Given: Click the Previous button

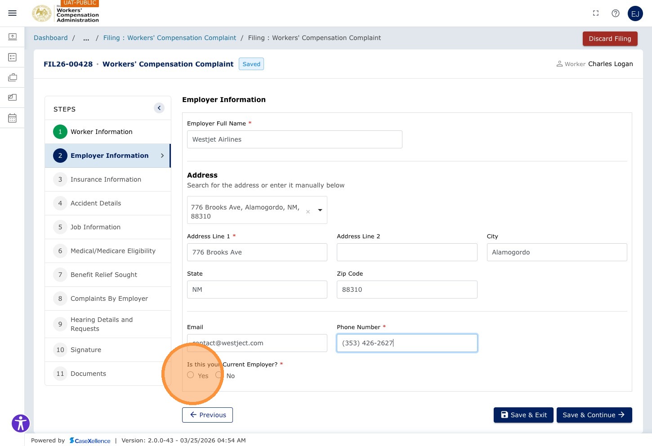Looking at the screenshot, I should (x=207, y=415).
